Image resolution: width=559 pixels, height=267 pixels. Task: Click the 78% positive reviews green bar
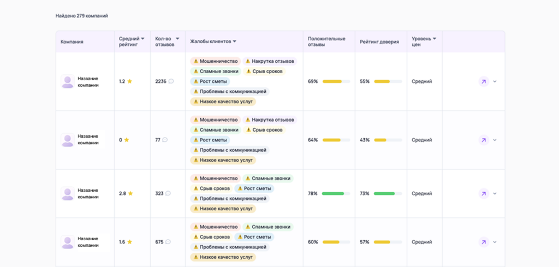(x=332, y=193)
